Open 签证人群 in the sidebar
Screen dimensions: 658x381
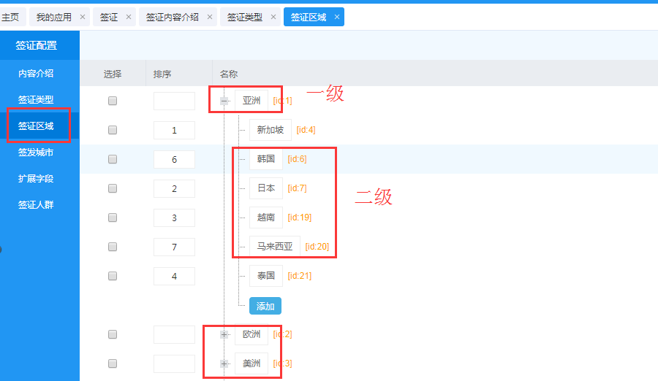coord(36,204)
